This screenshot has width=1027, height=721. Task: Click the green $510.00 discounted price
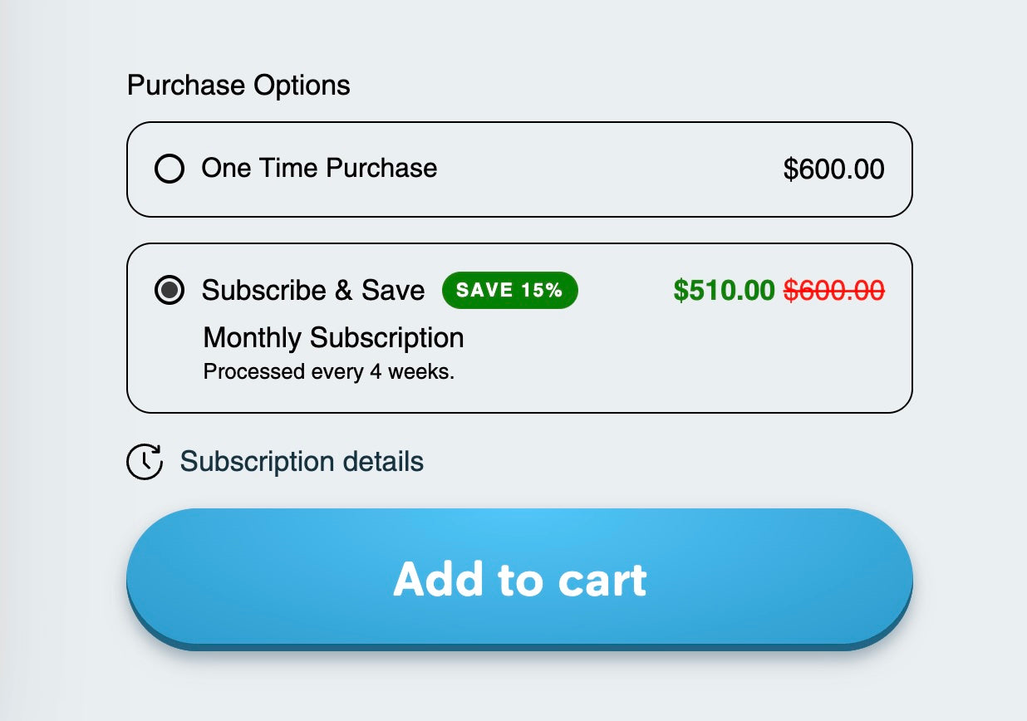[x=723, y=291]
